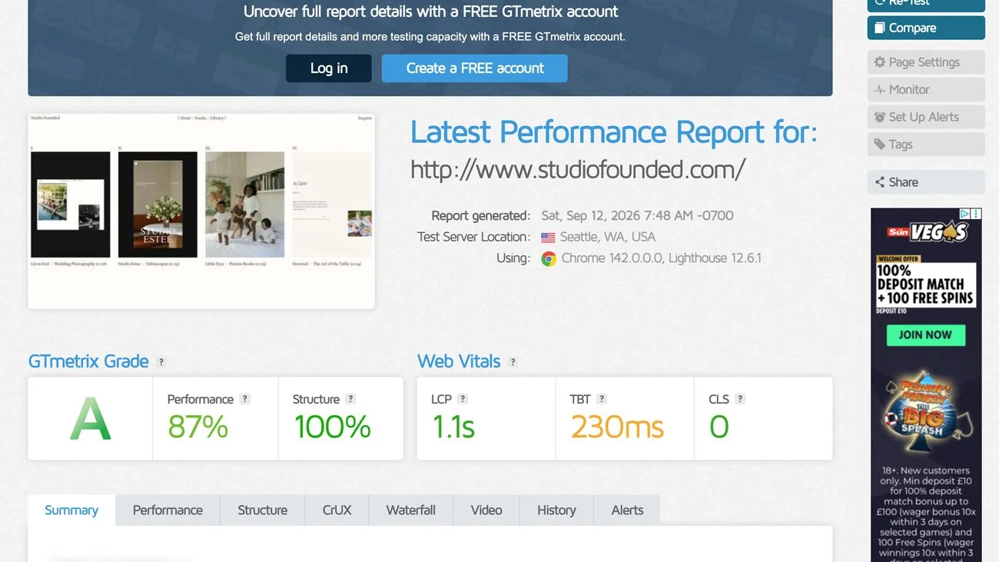Open the Waterfall tab
999x562 pixels.
click(x=410, y=510)
